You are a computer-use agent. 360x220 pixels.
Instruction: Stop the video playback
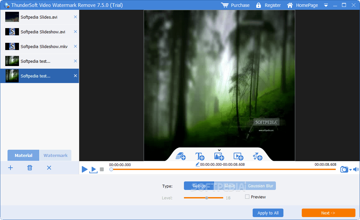pyautogui.click(x=102, y=170)
